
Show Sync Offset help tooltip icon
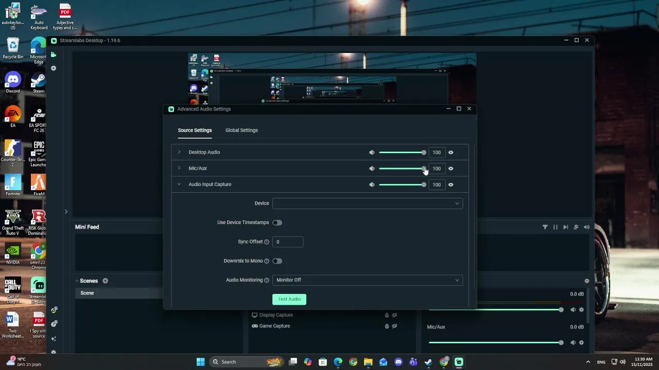click(267, 242)
